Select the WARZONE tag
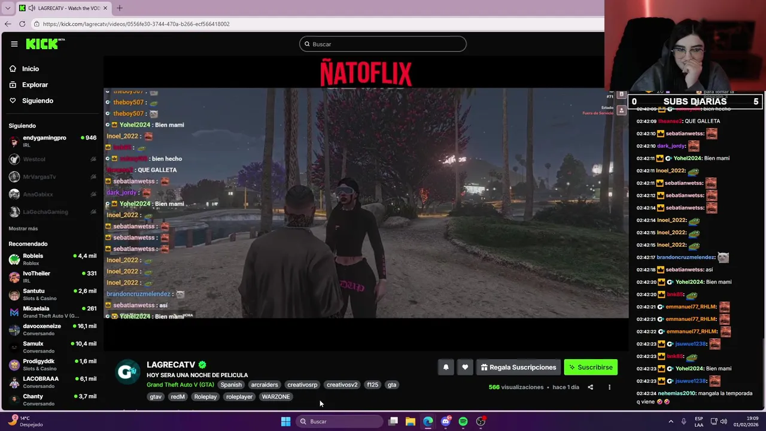 [x=276, y=397]
